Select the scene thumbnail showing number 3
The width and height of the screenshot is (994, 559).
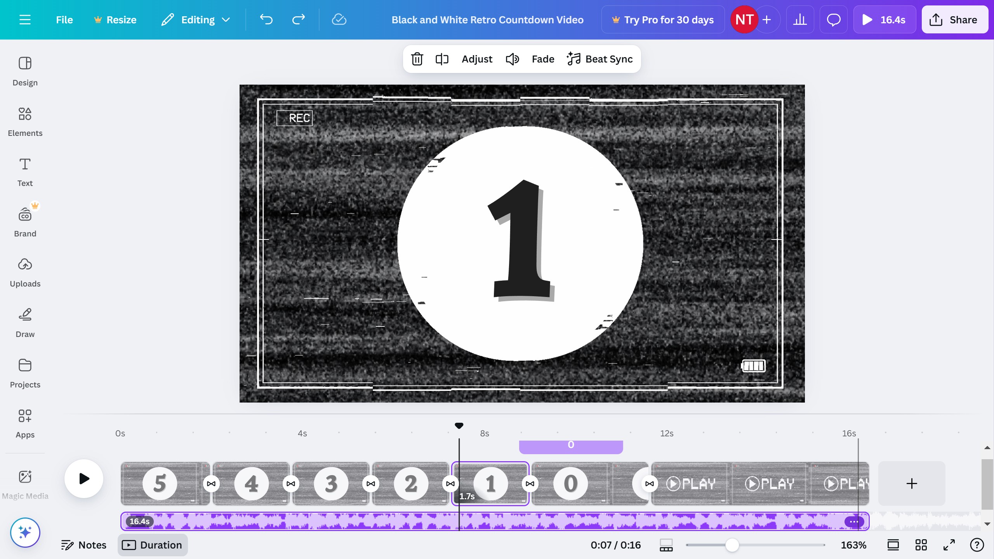tap(331, 483)
